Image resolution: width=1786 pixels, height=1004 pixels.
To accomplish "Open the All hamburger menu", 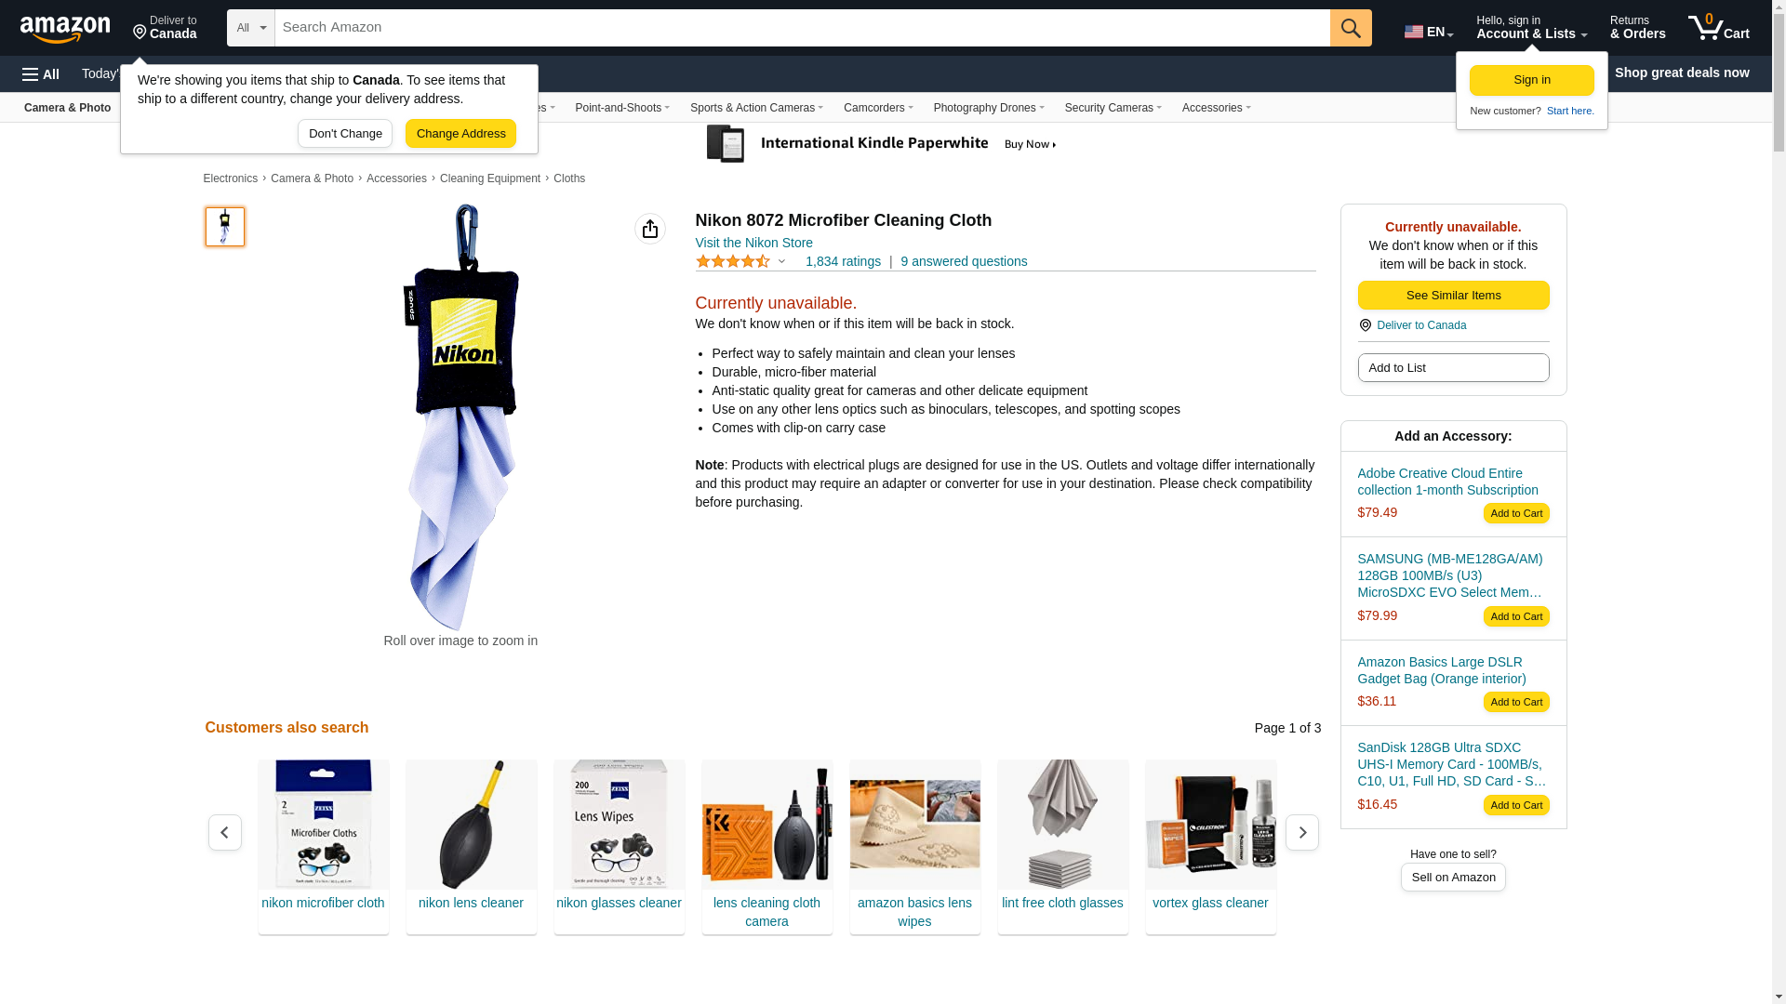I will tap(41, 73).
